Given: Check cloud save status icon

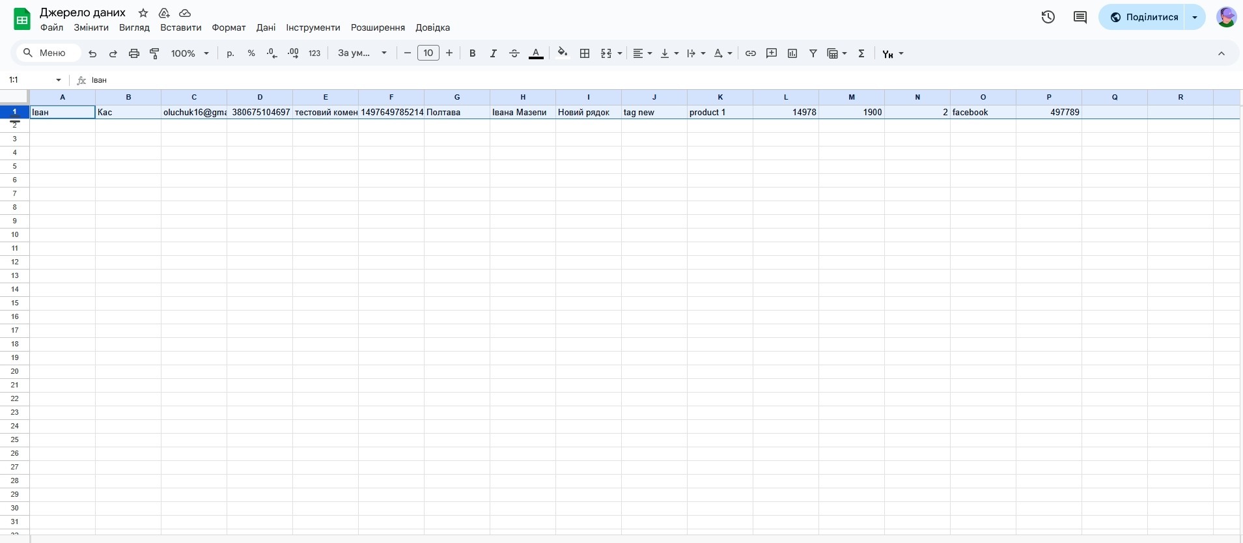Looking at the screenshot, I should coord(185,13).
